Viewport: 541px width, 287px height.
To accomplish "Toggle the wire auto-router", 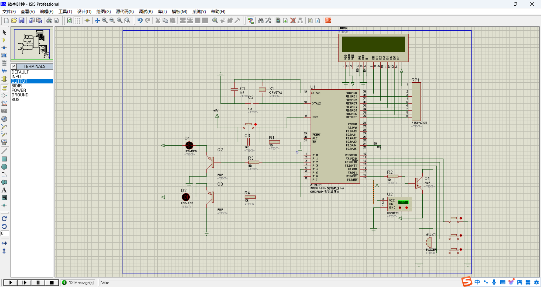I will (250, 21).
